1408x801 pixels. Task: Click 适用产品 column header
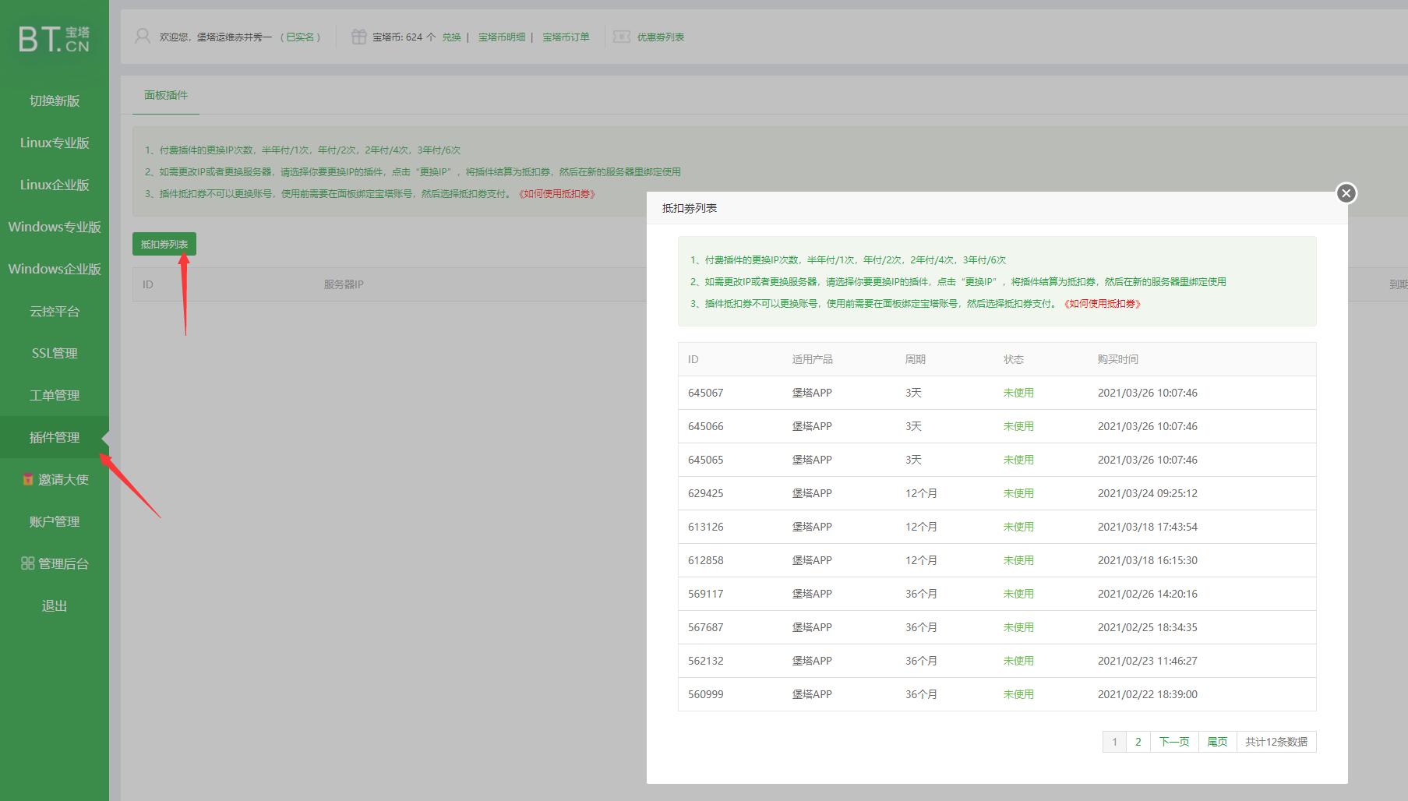coord(813,359)
